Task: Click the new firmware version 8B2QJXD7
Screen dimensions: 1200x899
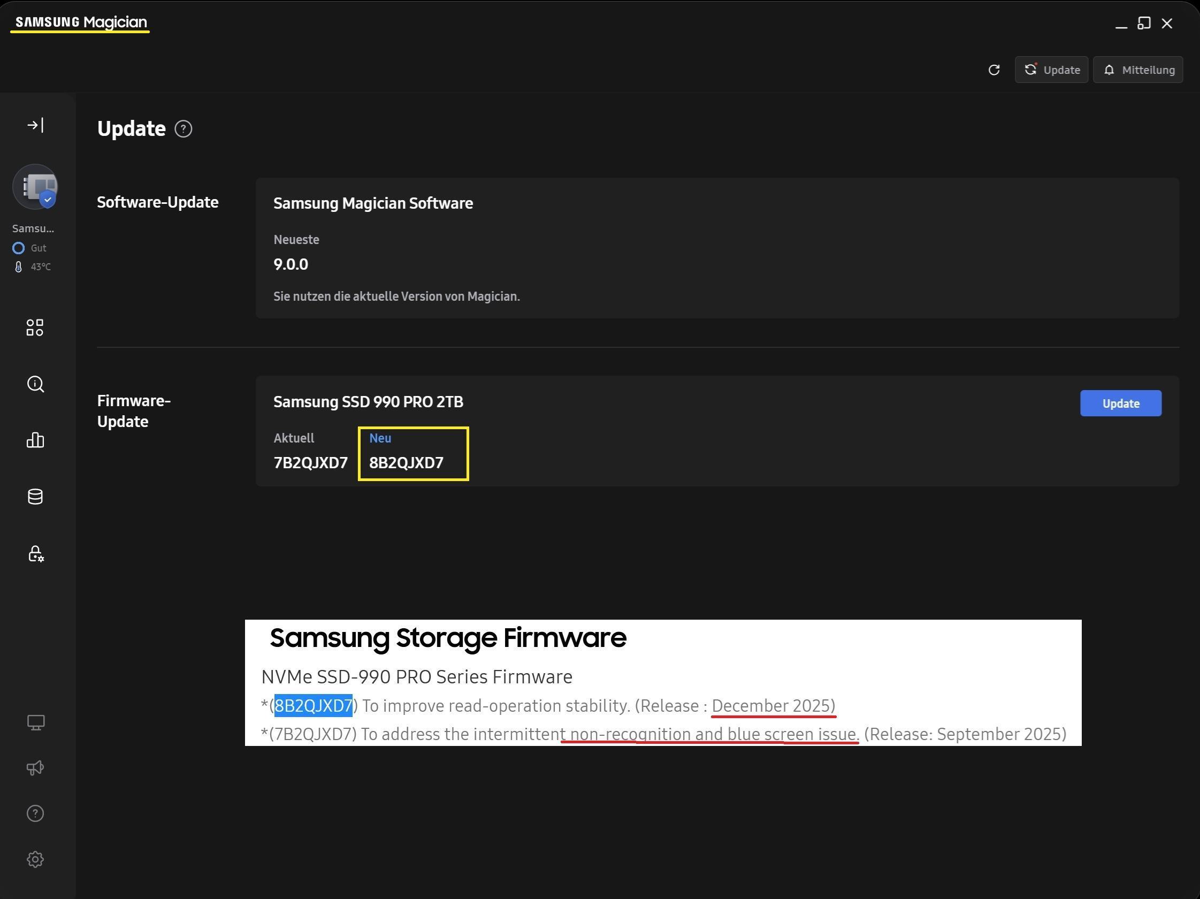Action: [x=406, y=463]
